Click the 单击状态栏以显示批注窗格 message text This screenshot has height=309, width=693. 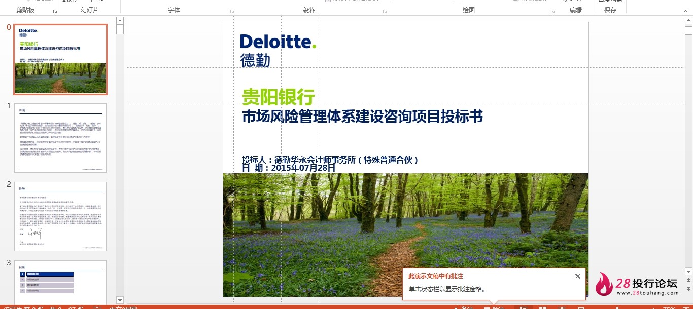pos(447,289)
